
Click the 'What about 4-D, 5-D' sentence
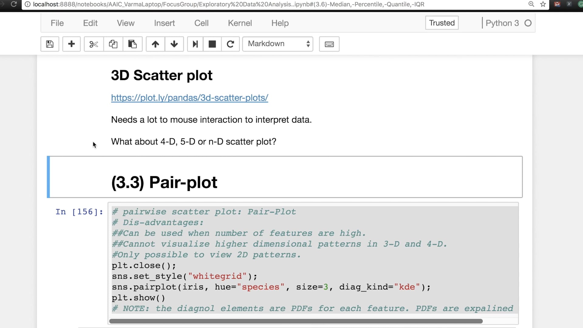(194, 142)
